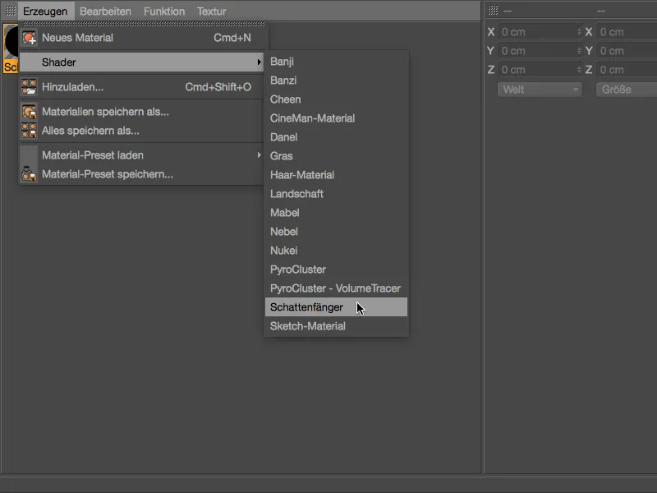The width and height of the screenshot is (657, 493).
Task: Click the position X stepper arrows
Action: click(x=579, y=32)
